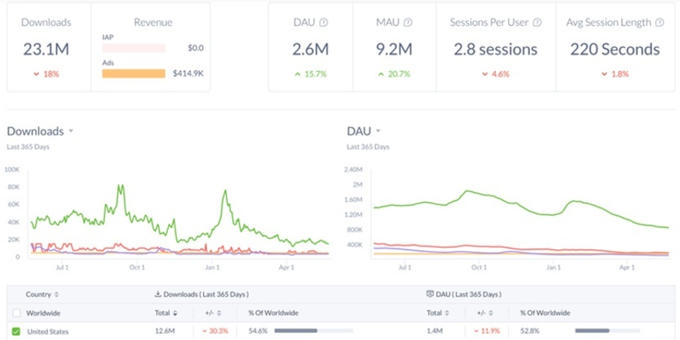This screenshot has height=340, width=680.
Task: Open the DAU chart metric dropdown
Action: tap(378, 131)
